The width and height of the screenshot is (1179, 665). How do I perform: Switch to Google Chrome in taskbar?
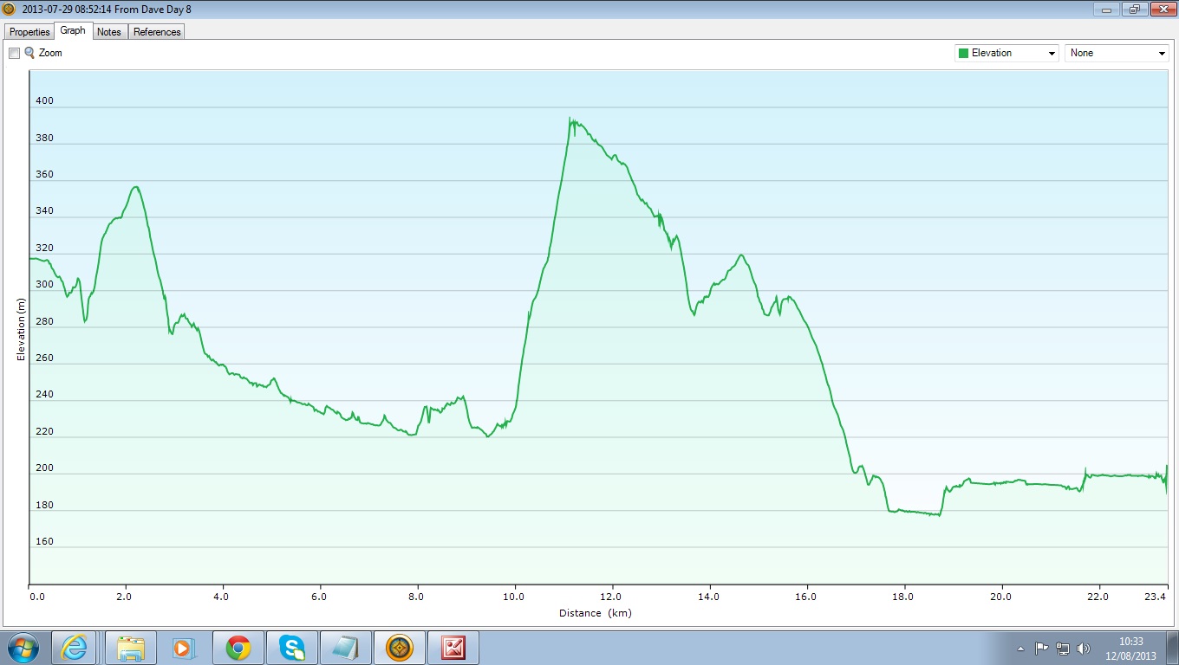(x=238, y=648)
